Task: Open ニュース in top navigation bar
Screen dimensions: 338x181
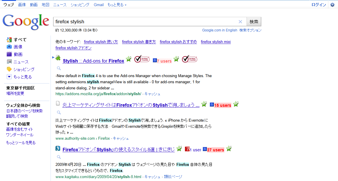Action: click(60, 5)
